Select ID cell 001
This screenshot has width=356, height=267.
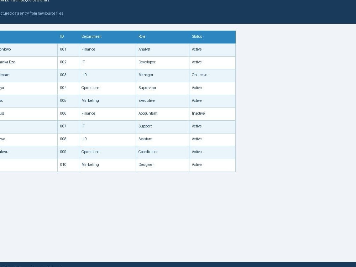point(68,50)
